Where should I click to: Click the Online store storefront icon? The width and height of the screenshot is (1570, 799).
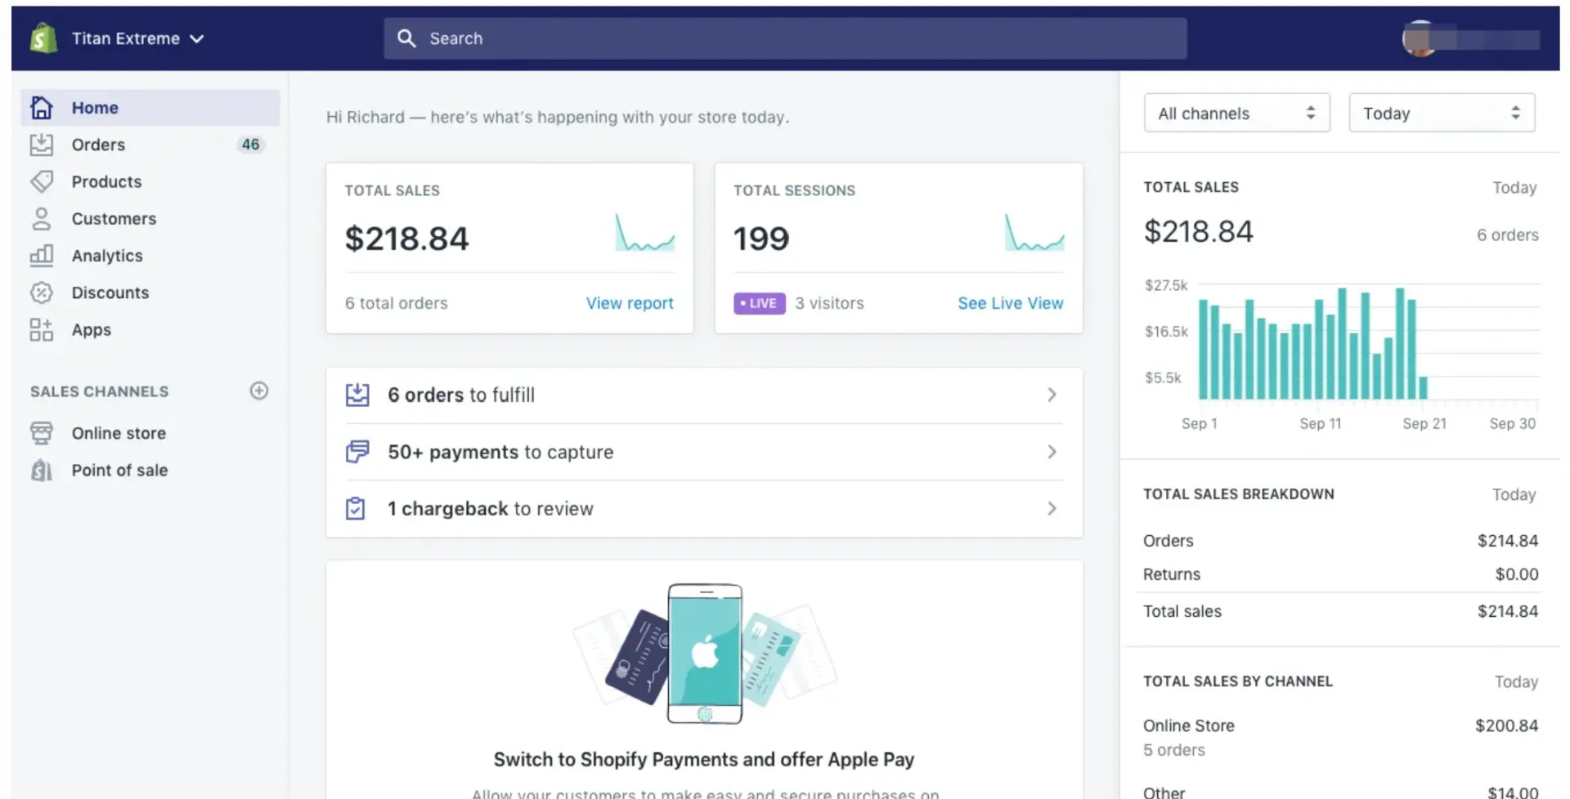[x=42, y=432]
